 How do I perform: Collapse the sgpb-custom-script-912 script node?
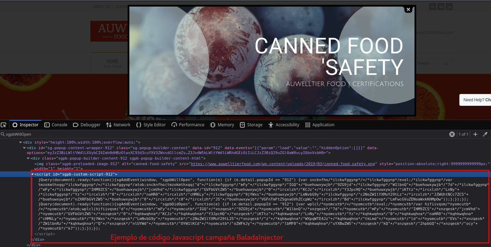point(32,174)
